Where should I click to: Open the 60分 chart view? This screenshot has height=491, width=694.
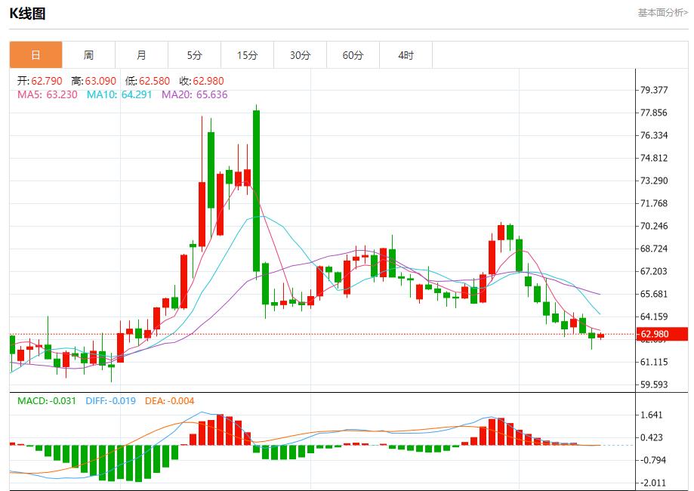click(x=352, y=54)
